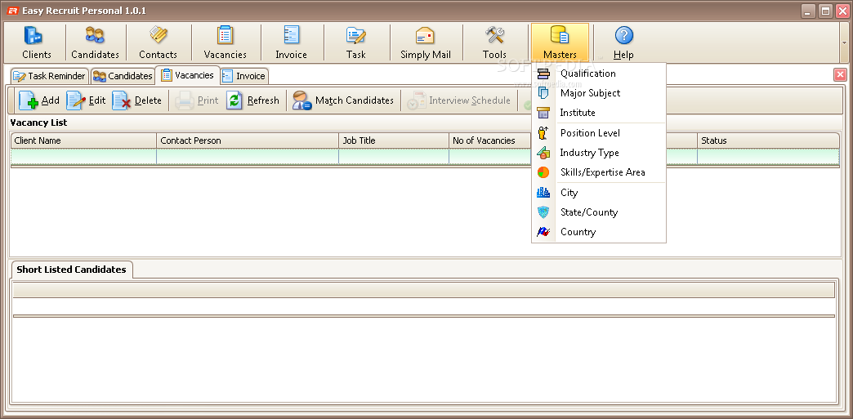Click the empty highlighted vacancy row
The width and height of the screenshot is (853, 419).
(425, 157)
